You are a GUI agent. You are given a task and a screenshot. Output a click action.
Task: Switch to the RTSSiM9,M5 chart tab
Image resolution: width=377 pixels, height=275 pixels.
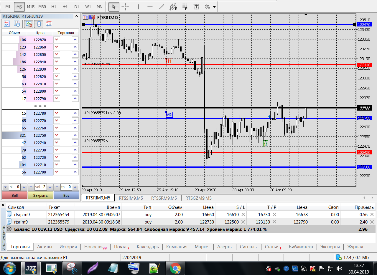131,198
